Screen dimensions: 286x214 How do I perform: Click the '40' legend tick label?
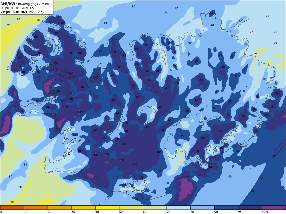point(97,212)
